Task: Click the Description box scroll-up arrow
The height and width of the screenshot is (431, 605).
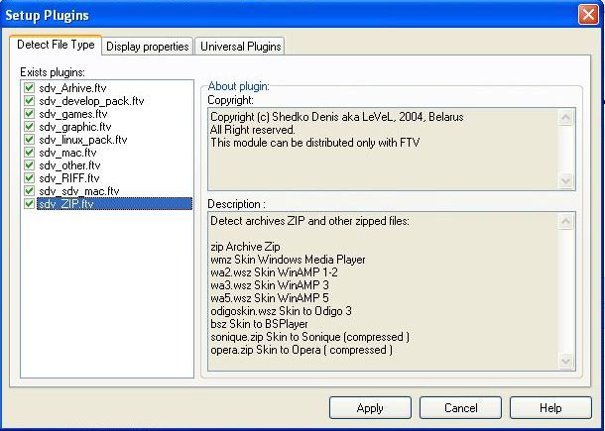Action: pos(566,221)
